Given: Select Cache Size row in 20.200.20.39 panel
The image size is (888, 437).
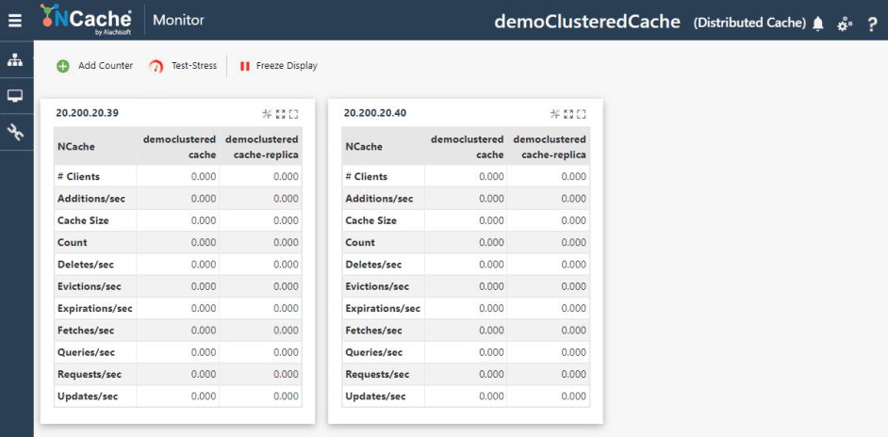Looking at the screenshot, I should (x=178, y=220).
